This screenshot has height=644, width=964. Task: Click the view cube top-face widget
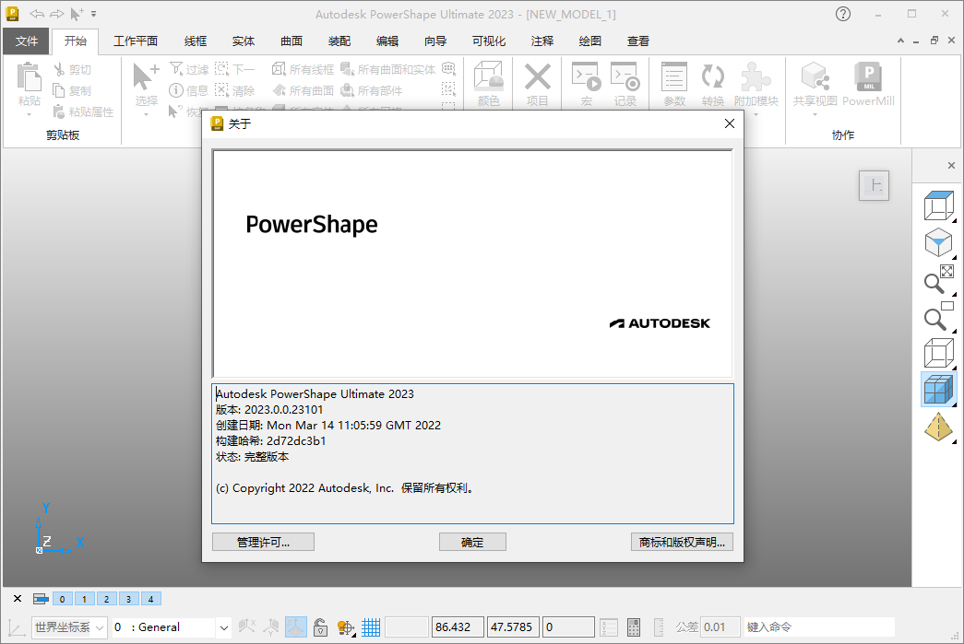click(874, 185)
